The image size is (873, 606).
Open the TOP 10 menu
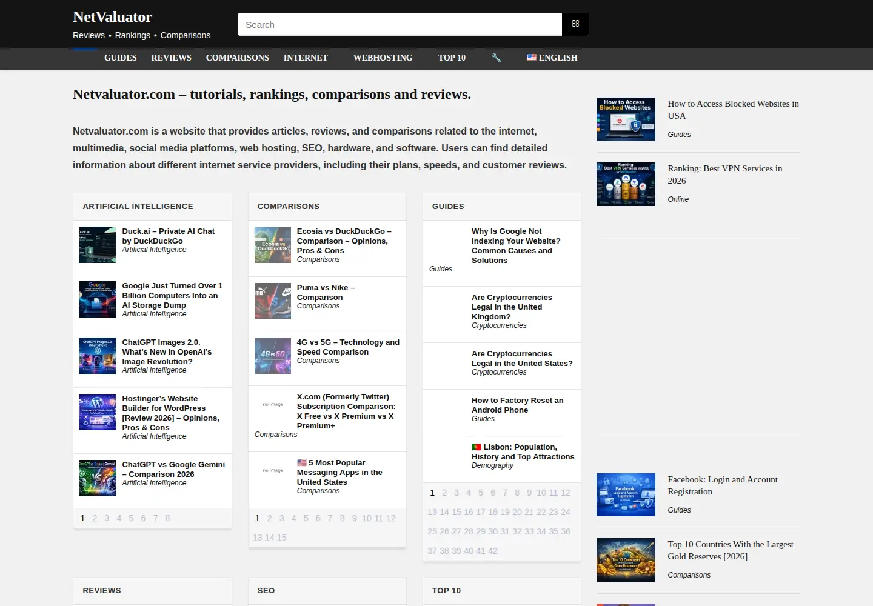(x=452, y=58)
